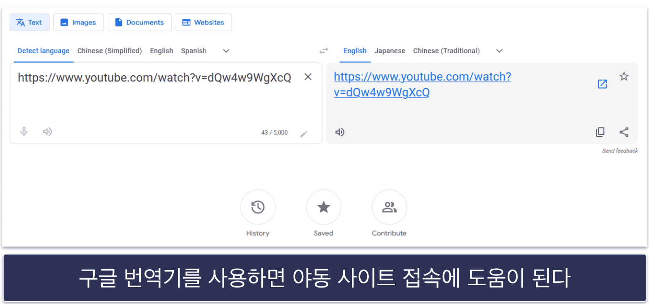Click Send feedback link
Screen dimensions: 649x304
coord(620,151)
